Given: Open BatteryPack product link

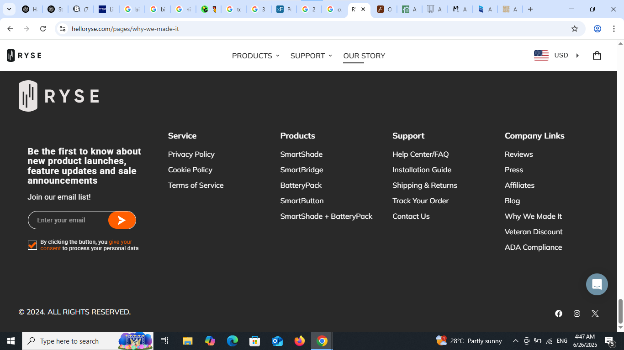Looking at the screenshot, I should [301, 185].
